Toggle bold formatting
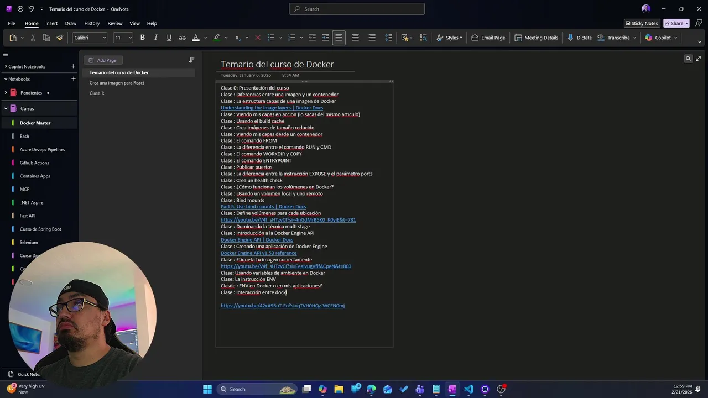708x398 pixels. pyautogui.click(x=143, y=38)
